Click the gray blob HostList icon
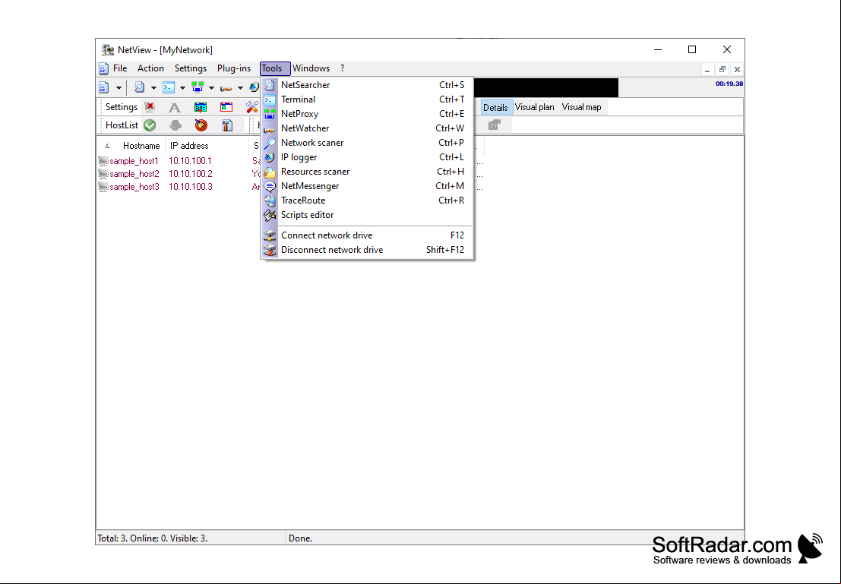This screenshot has height=584, width=841. pyautogui.click(x=175, y=125)
